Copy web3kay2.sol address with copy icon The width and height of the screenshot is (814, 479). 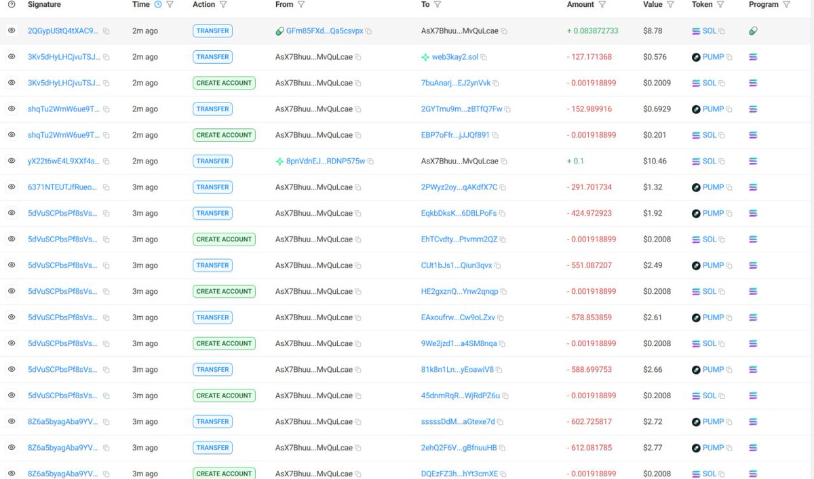pos(484,57)
